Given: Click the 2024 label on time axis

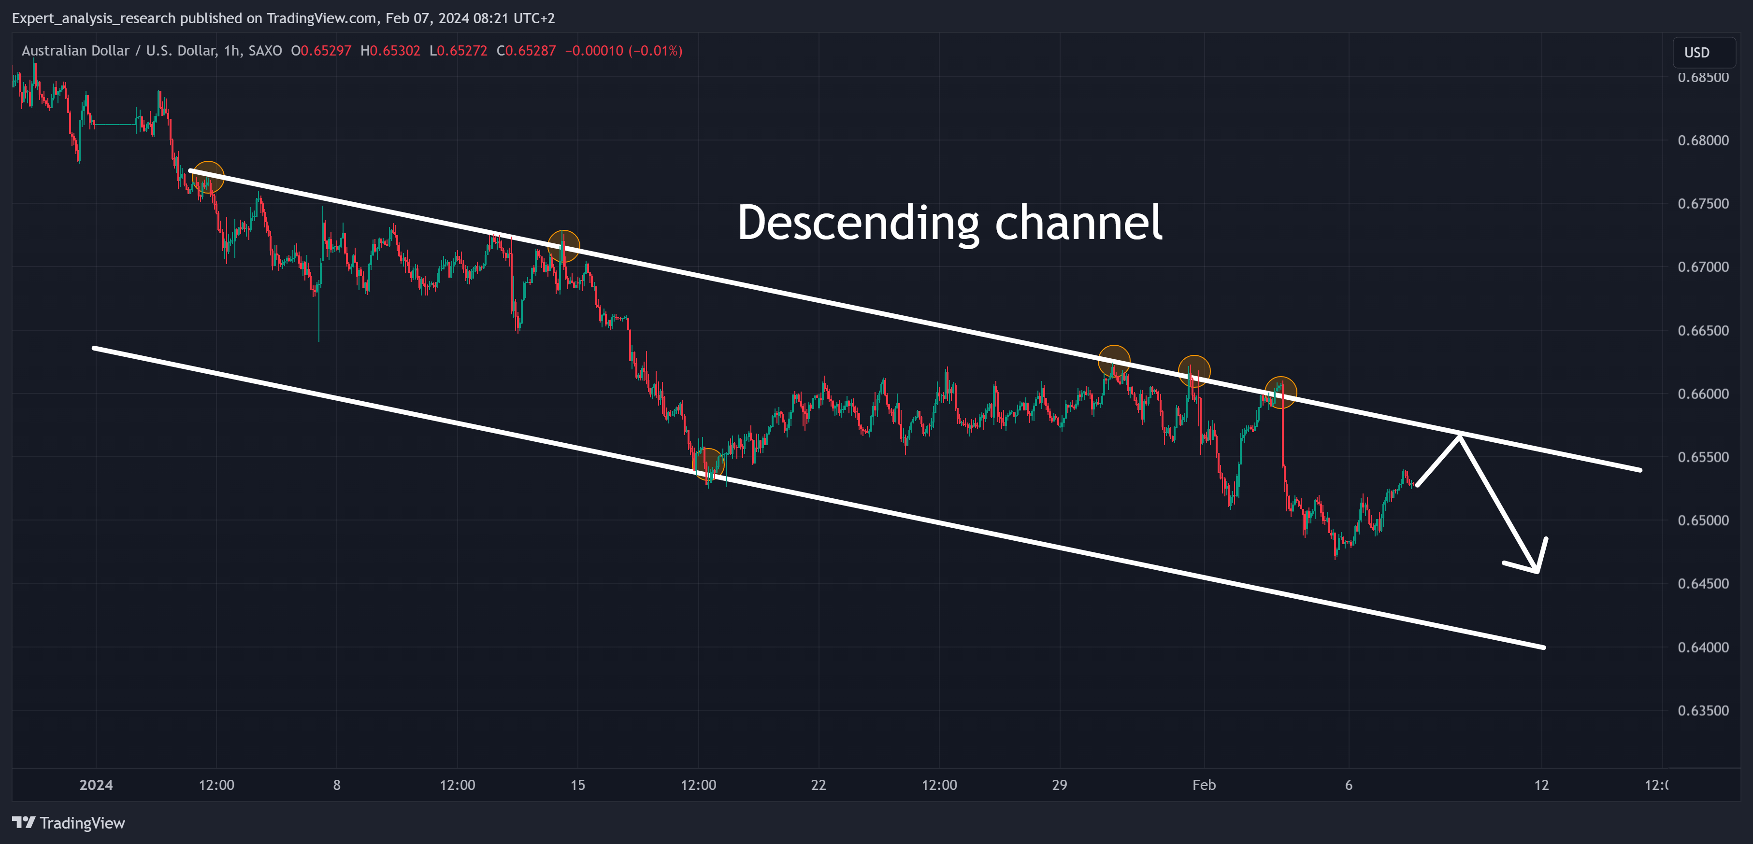Looking at the screenshot, I should tap(96, 785).
